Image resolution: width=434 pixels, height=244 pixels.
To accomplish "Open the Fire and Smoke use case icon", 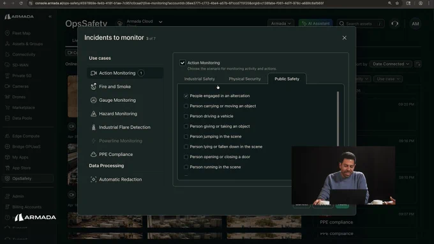I will tap(94, 87).
